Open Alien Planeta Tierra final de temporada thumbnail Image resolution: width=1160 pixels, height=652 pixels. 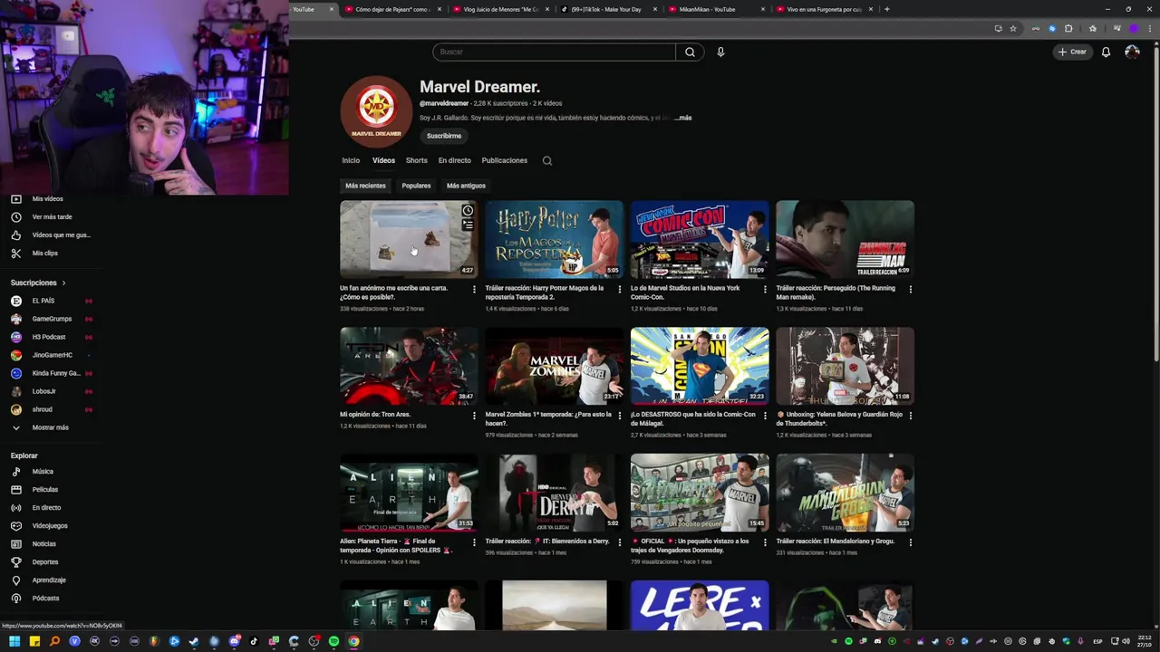tap(409, 493)
